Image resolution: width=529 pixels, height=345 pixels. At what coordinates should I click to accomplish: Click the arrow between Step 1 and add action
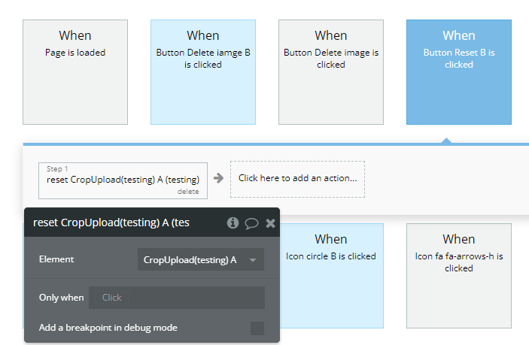pyautogui.click(x=218, y=179)
